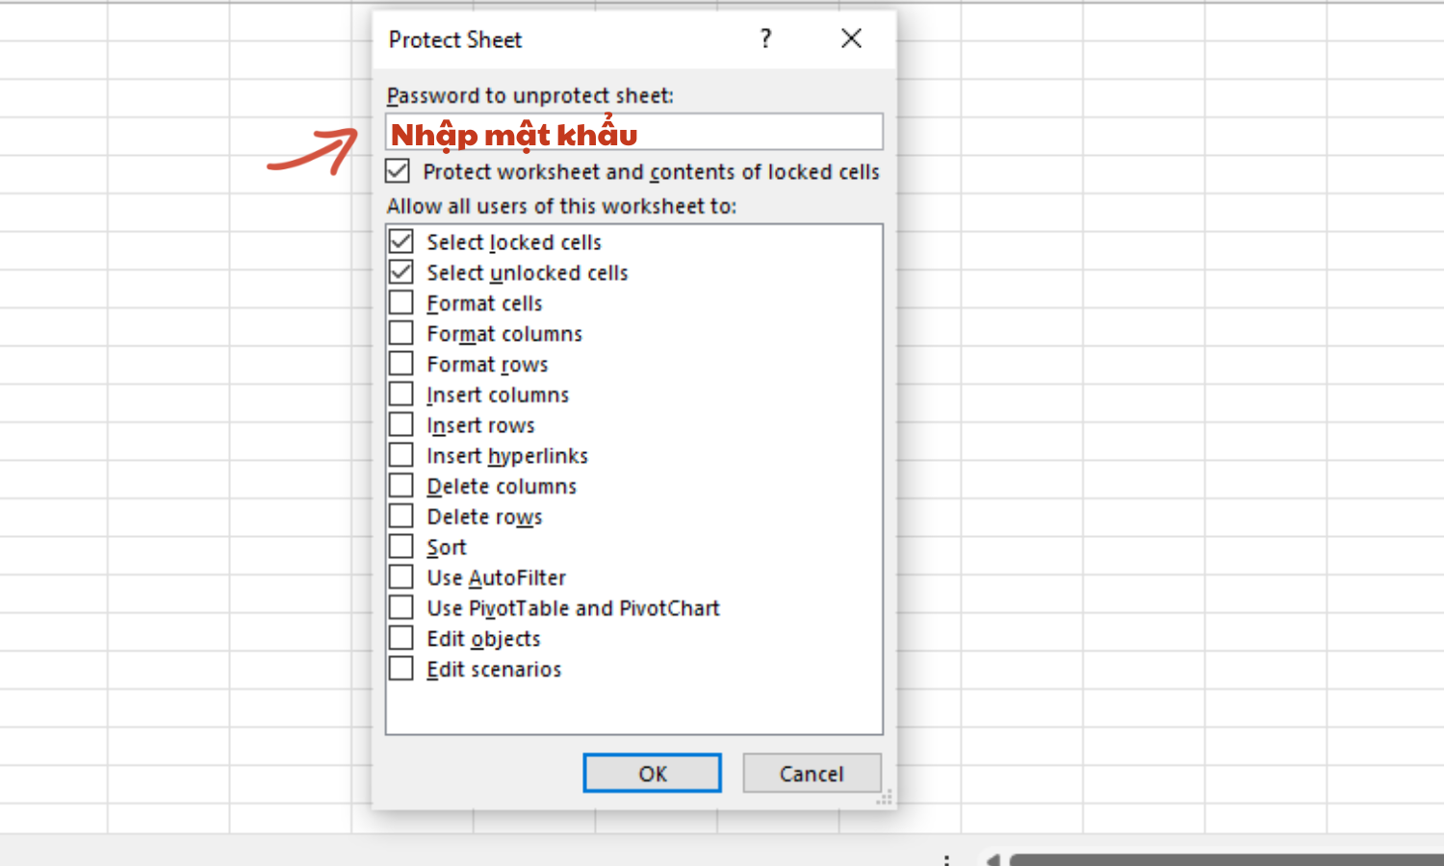Image resolution: width=1444 pixels, height=866 pixels.
Task: Uncheck Select unlocked cells option
Action: [x=401, y=272]
